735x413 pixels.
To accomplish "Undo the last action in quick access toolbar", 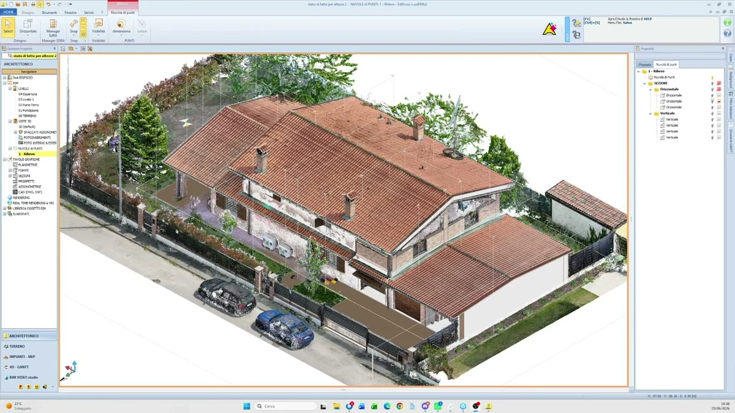I will point(48,4).
